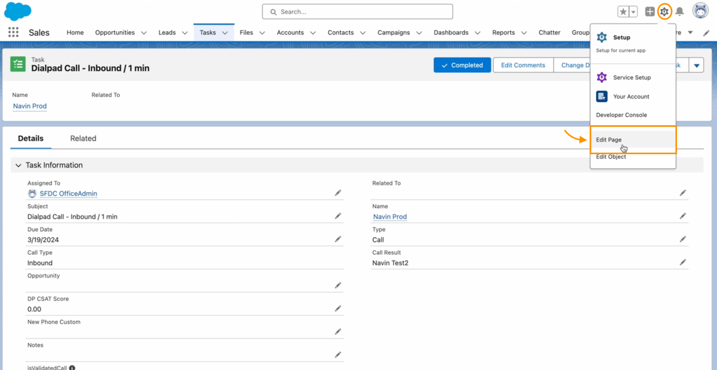
Task: Open the Reports tab
Action: pyautogui.click(x=503, y=33)
